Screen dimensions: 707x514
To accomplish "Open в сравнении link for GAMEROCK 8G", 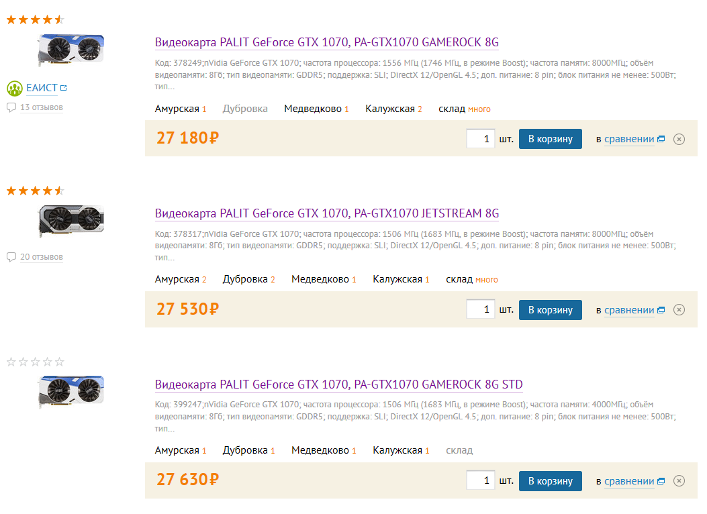I will 628,139.
